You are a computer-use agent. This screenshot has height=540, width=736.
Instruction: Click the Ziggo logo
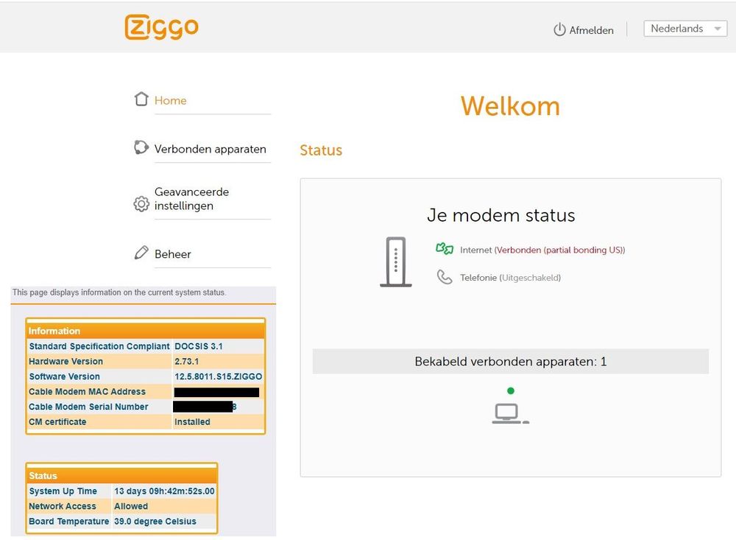coord(161,27)
